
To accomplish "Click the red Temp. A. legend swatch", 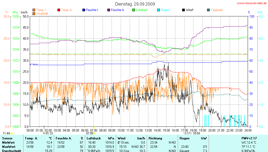I will [x=59, y=10].
